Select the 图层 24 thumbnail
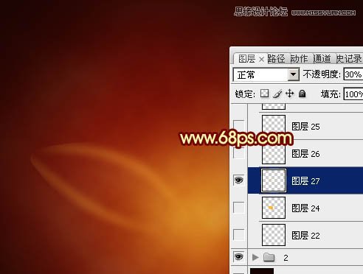363x274 pixels. 274,208
